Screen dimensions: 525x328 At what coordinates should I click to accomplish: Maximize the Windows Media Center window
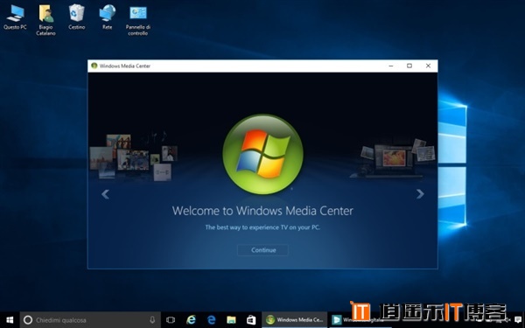(409, 66)
